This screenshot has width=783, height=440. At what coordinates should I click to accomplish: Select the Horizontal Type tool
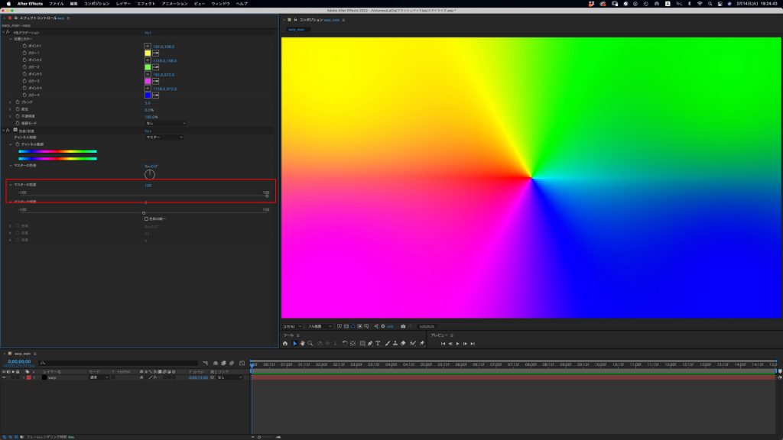click(378, 344)
